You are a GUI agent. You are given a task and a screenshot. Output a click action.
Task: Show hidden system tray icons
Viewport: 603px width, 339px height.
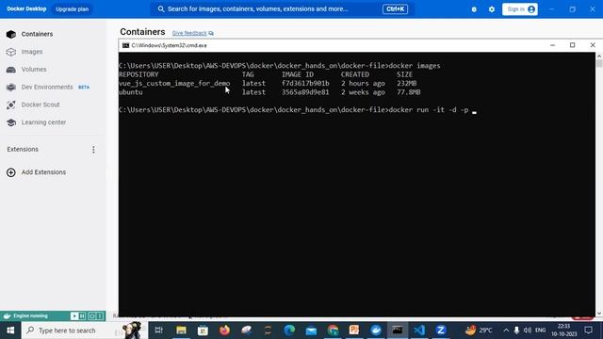click(x=506, y=331)
